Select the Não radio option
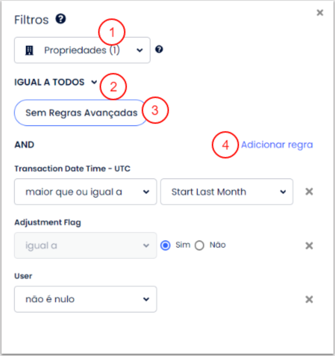This screenshot has width=335, height=356. point(199,245)
